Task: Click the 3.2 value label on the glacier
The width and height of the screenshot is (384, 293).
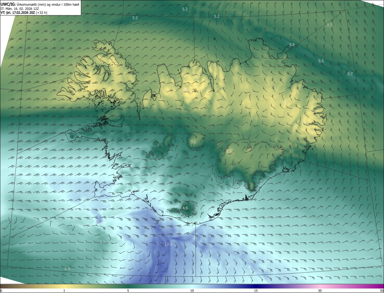Action: (193, 142)
